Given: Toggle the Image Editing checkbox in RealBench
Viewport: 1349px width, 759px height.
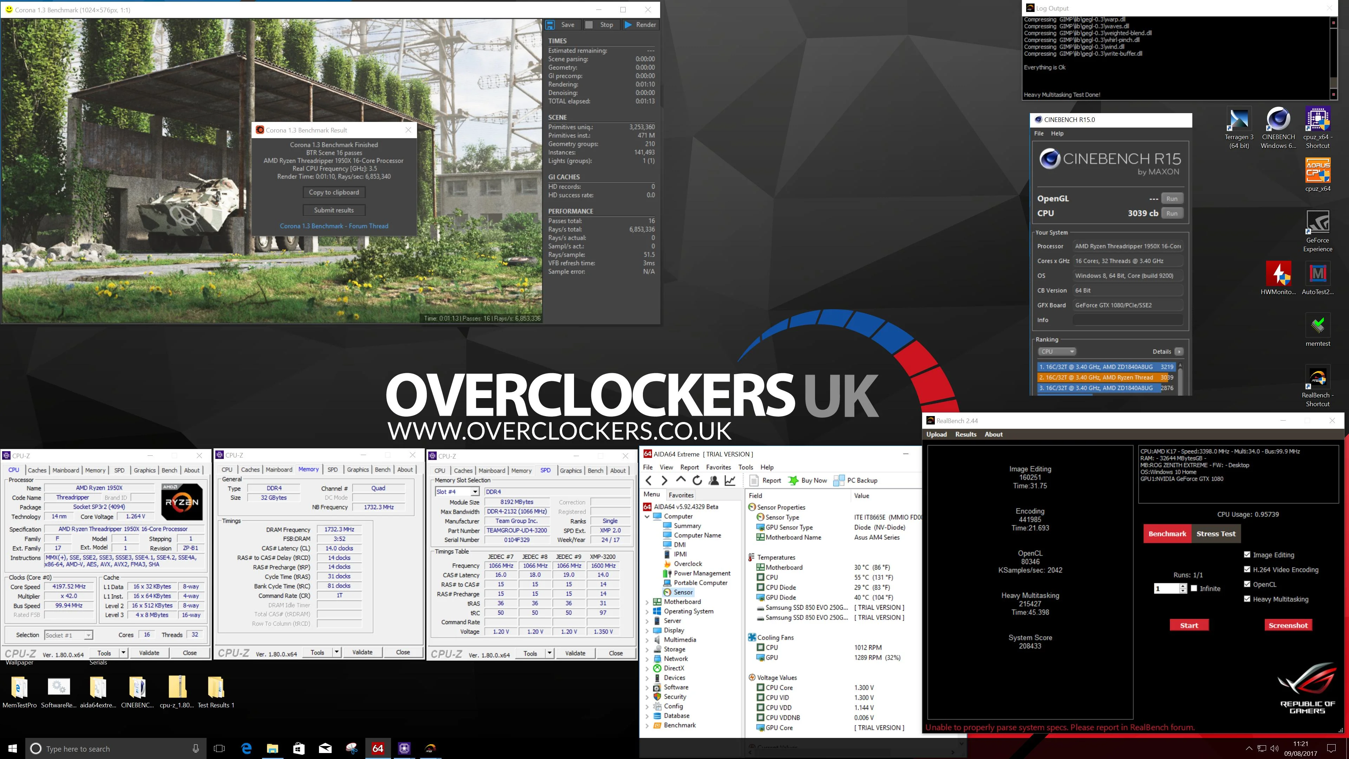Looking at the screenshot, I should [x=1247, y=555].
